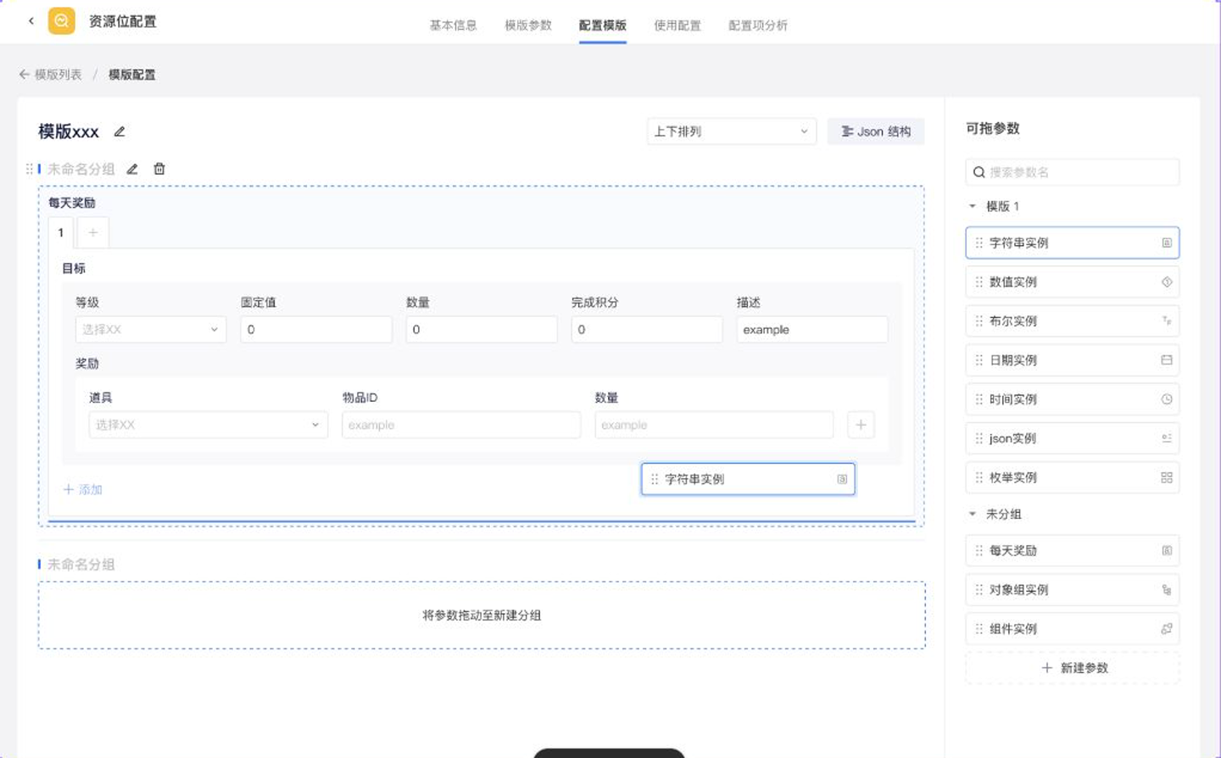This screenshot has width=1221, height=758.
Task: Click the 添加 link
Action: pyautogui.click(x=83, y=489)
